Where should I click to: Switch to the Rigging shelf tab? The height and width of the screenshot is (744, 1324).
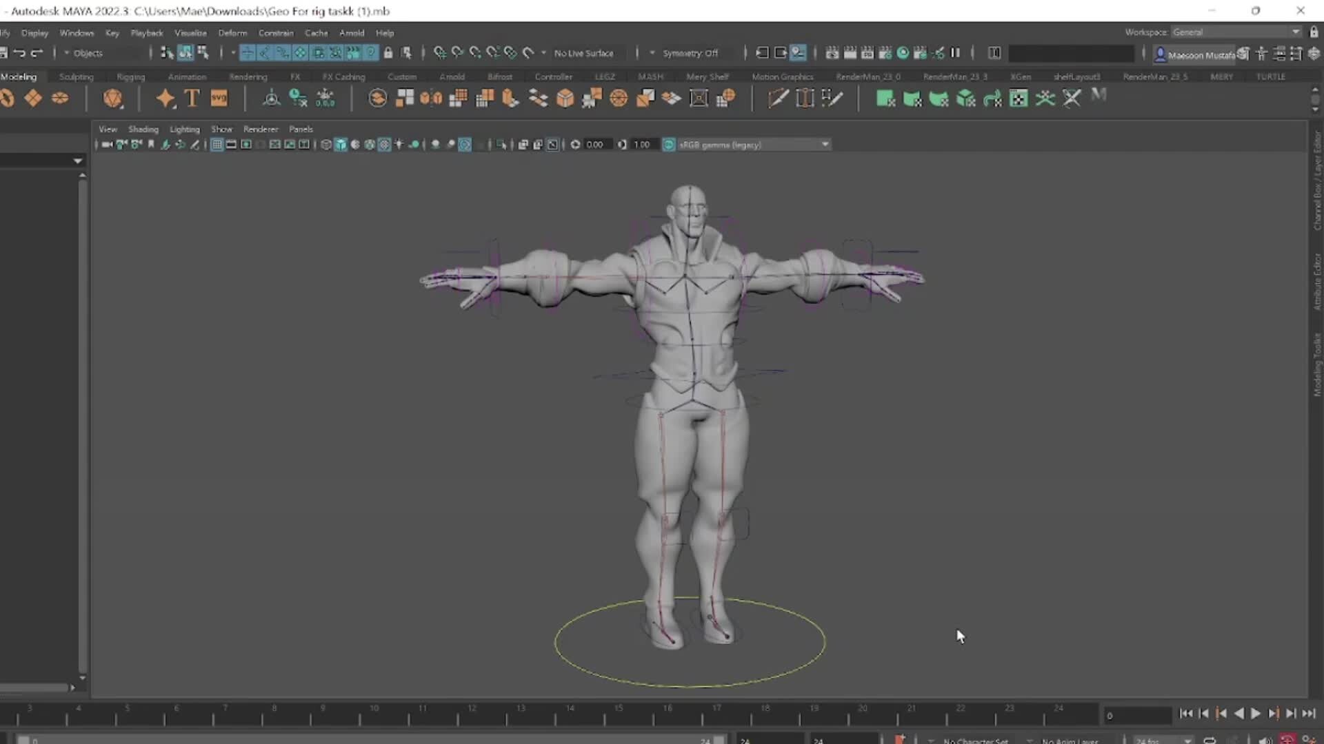130,76
